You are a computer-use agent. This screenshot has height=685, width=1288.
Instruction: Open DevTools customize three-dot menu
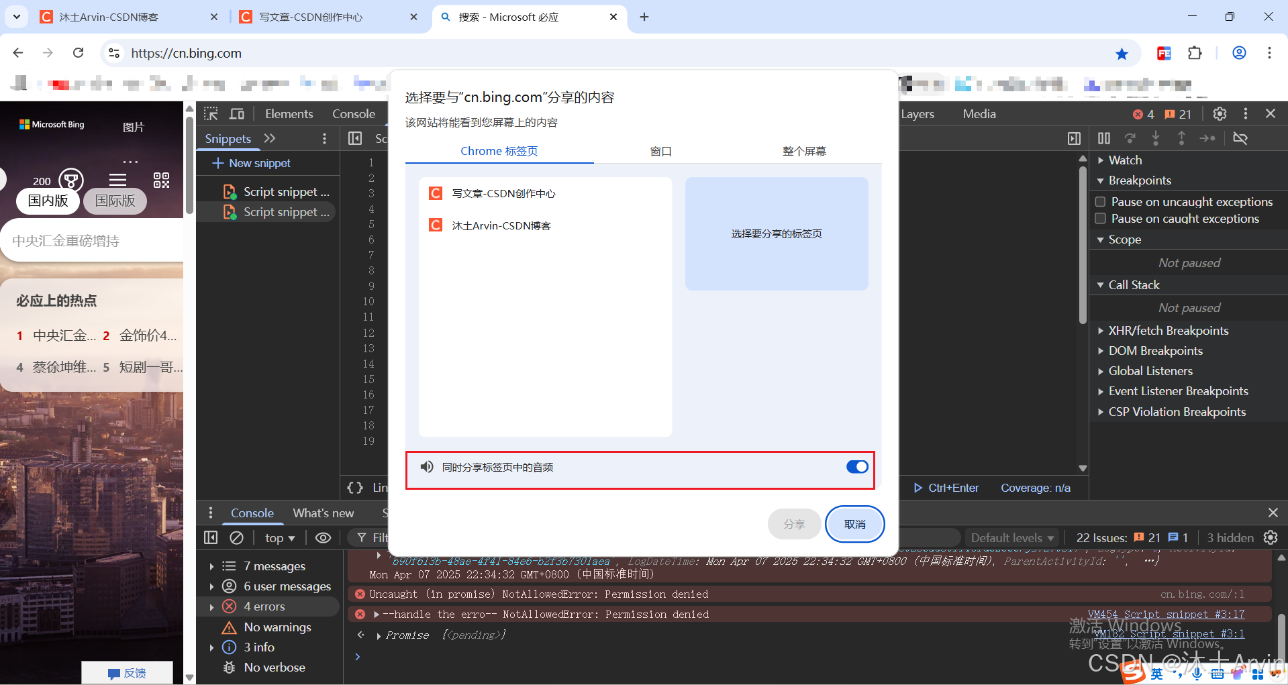[1245, 113]
